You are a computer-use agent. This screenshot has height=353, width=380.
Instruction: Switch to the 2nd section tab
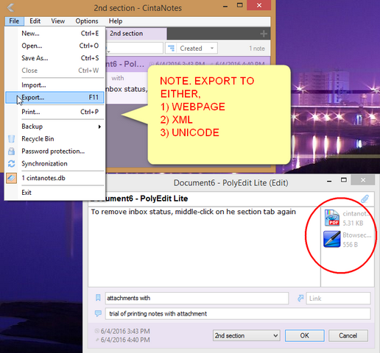(x=136, y=34)
